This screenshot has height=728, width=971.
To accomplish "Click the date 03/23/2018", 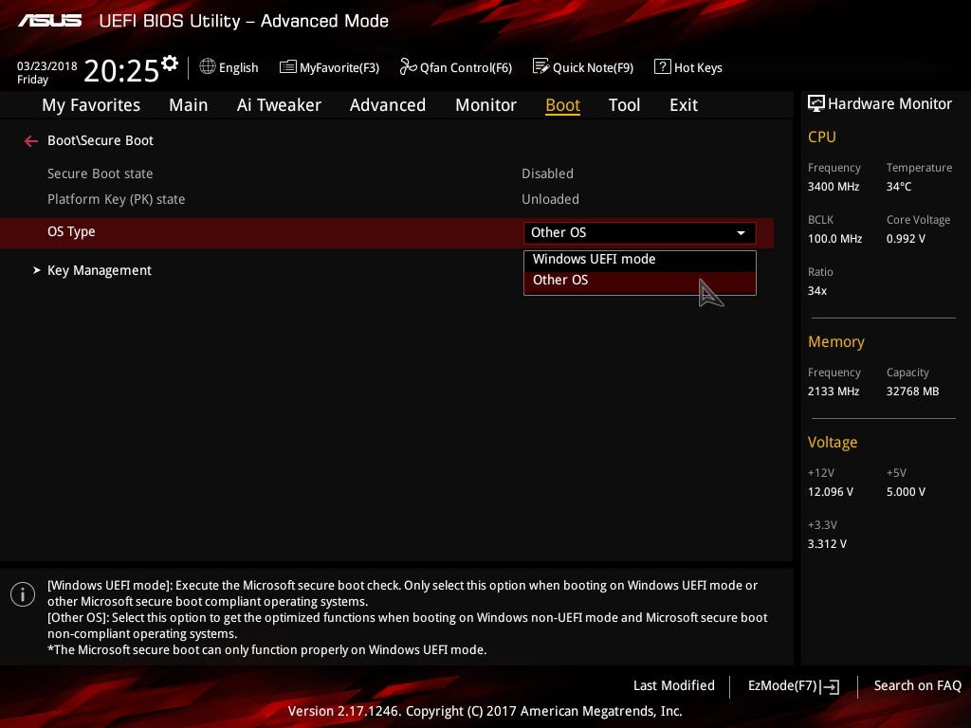I will pos(47,66).
